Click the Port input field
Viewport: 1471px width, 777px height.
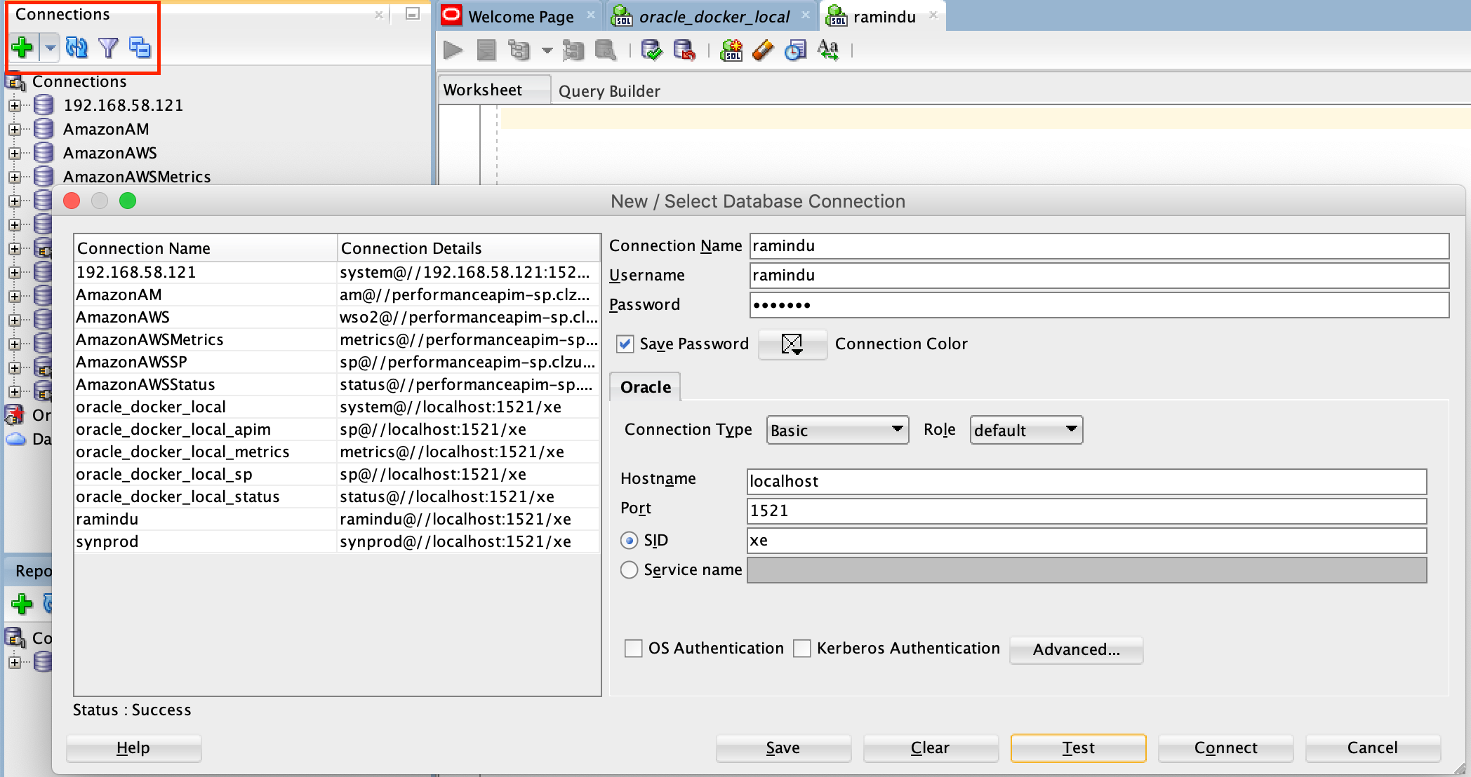(x=1086, y=511)
